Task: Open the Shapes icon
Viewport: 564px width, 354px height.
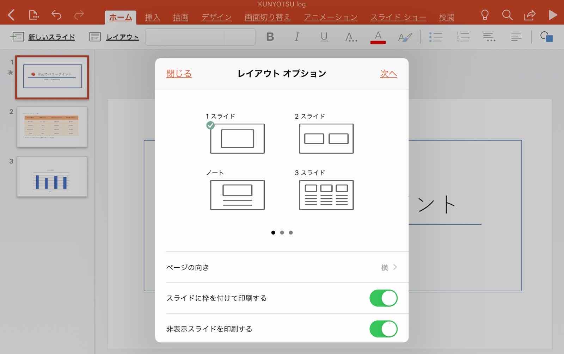Action: click(546, 37)
